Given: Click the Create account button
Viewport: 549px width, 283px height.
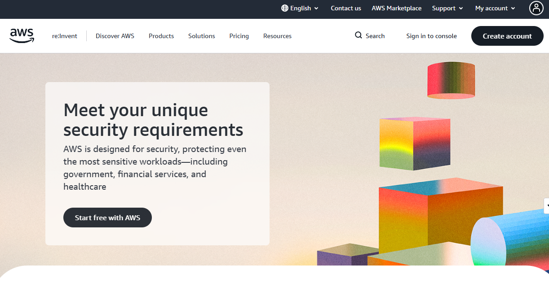Looking at the screenshot, I should click(507, 36).
